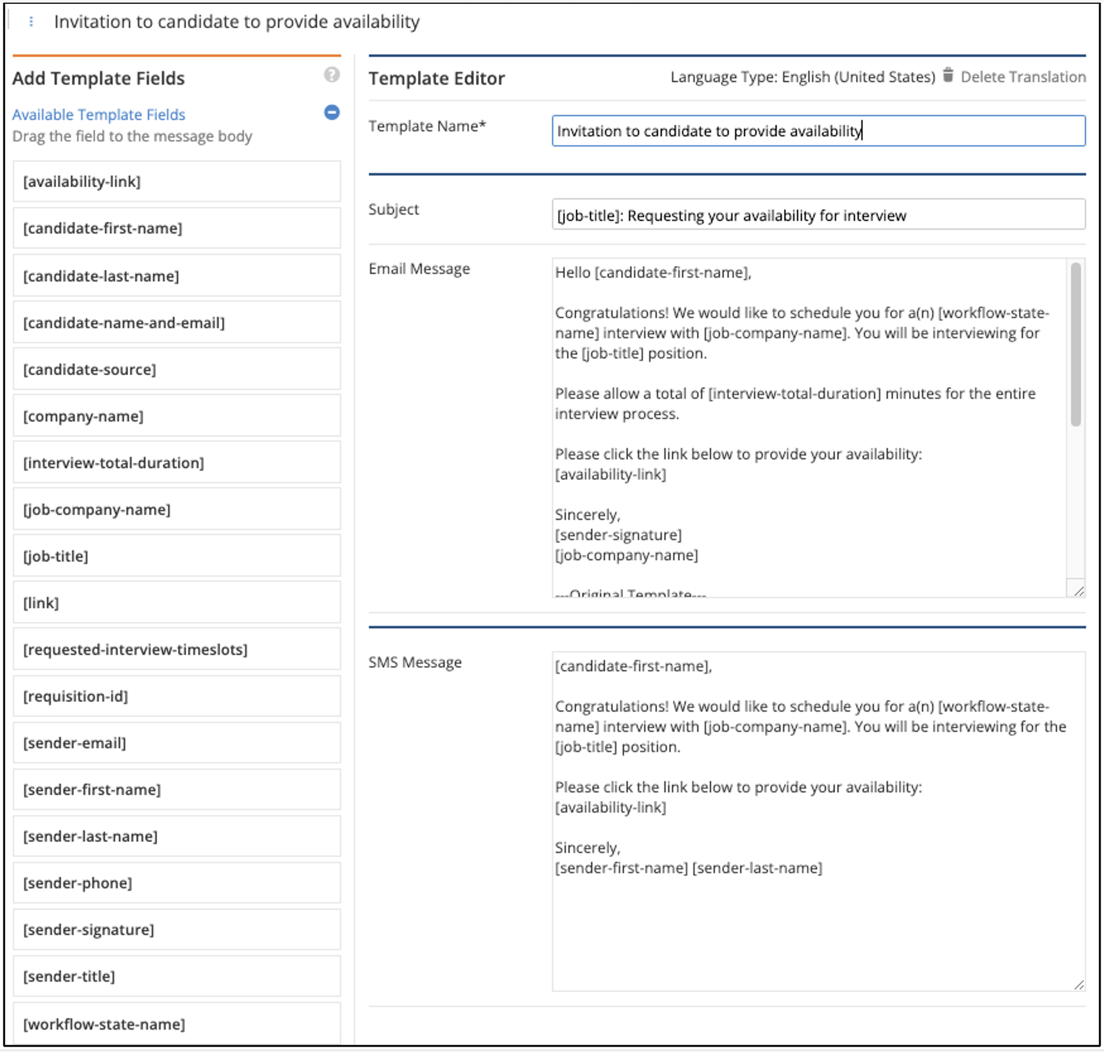
Task: Select the [job-company-name] field
Action: (177, 509)
